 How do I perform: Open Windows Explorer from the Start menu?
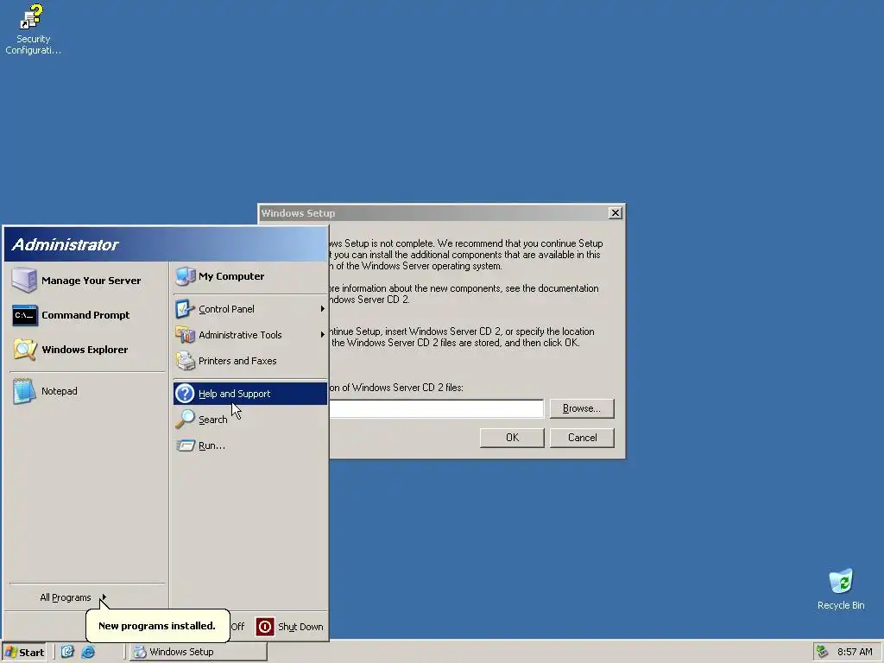tap(85, 350)
